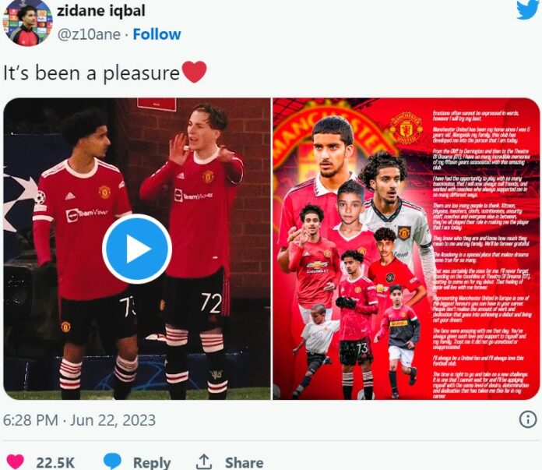Click the 22.5K likes count
Image resolution: width=542 pixels, height=470 pixels.
tap(55, 463)
